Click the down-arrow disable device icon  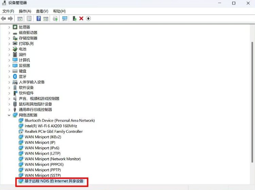(x=88, y=18)
